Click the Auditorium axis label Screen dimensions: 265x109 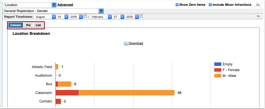click(x=44, y=75)
